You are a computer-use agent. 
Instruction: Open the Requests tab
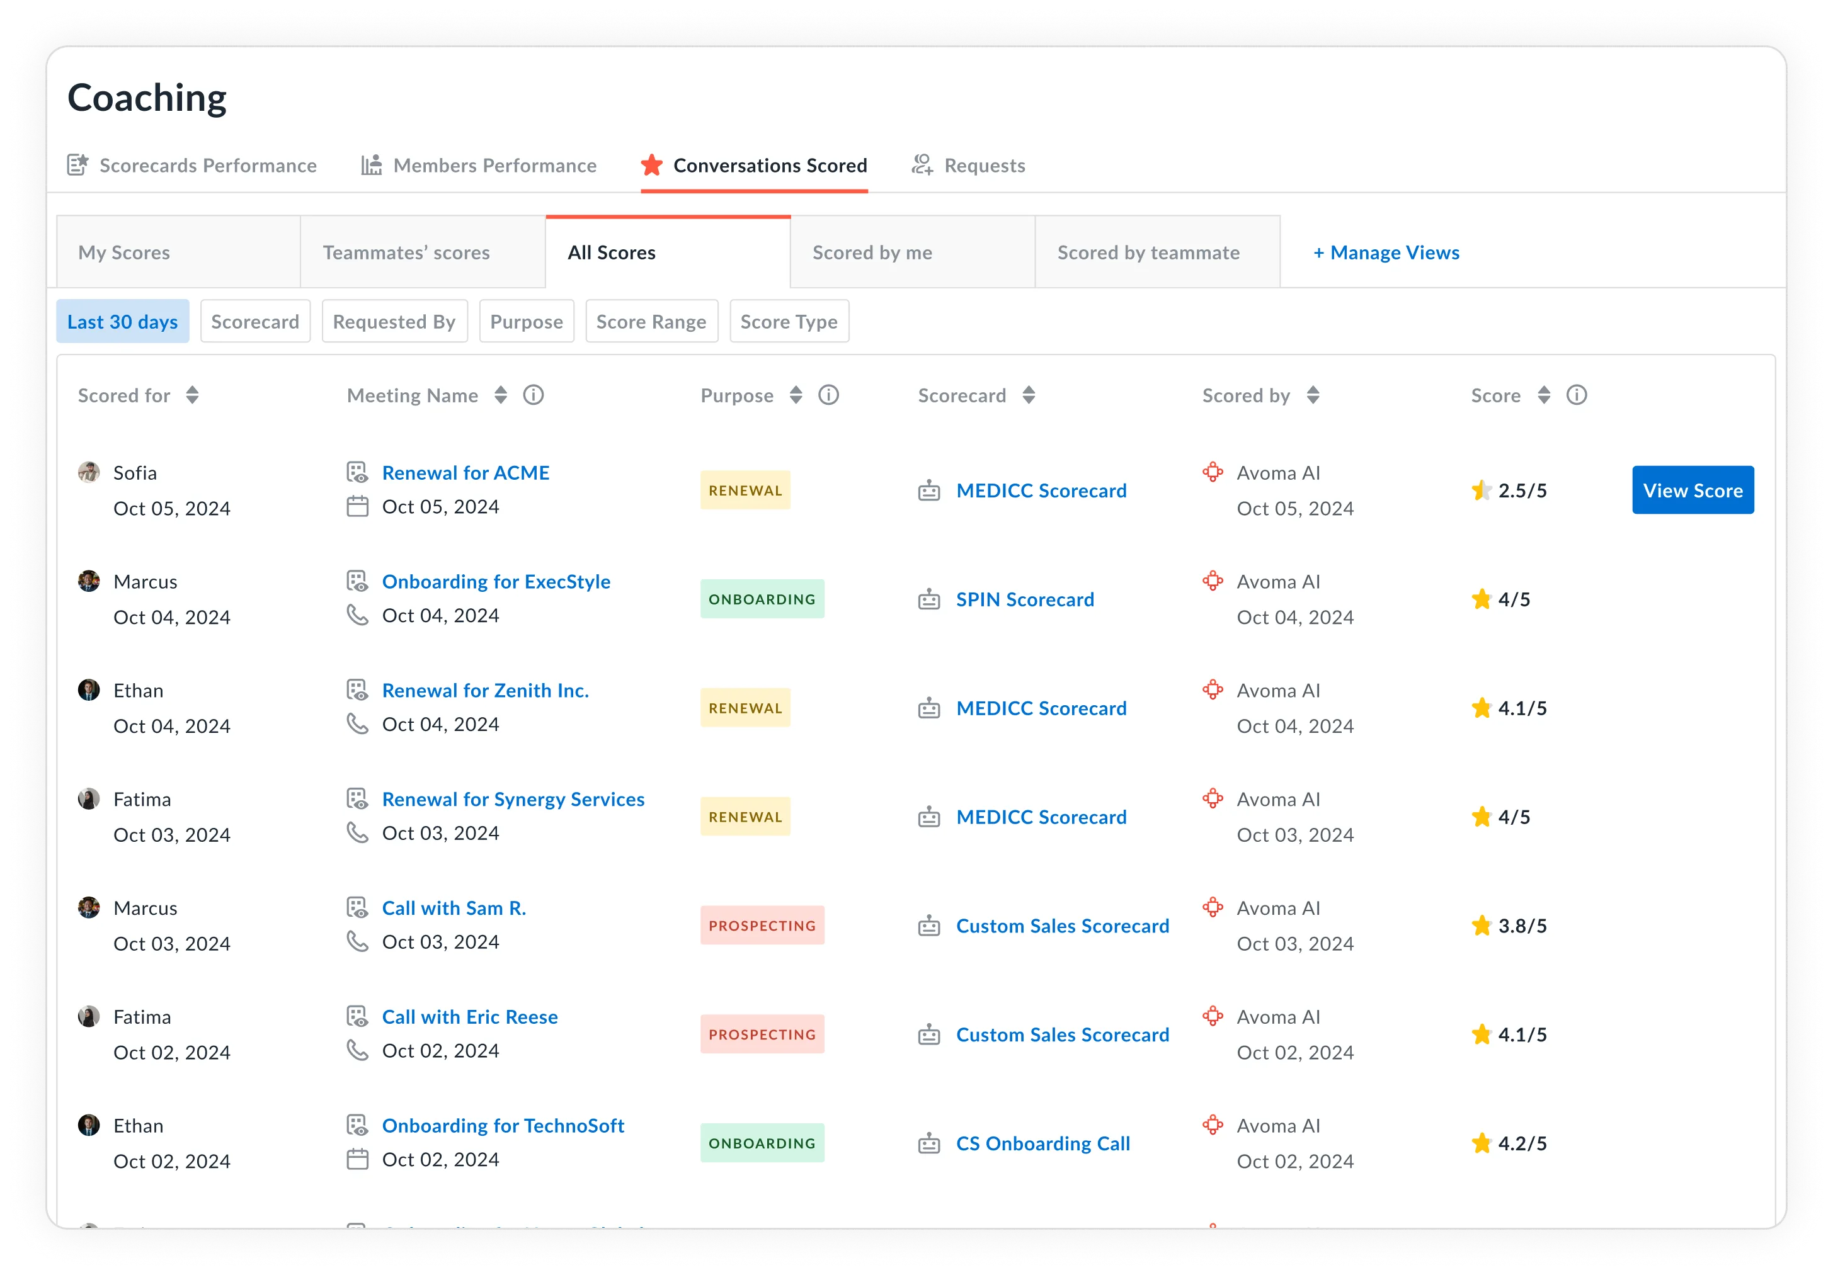tap(968, 165)
